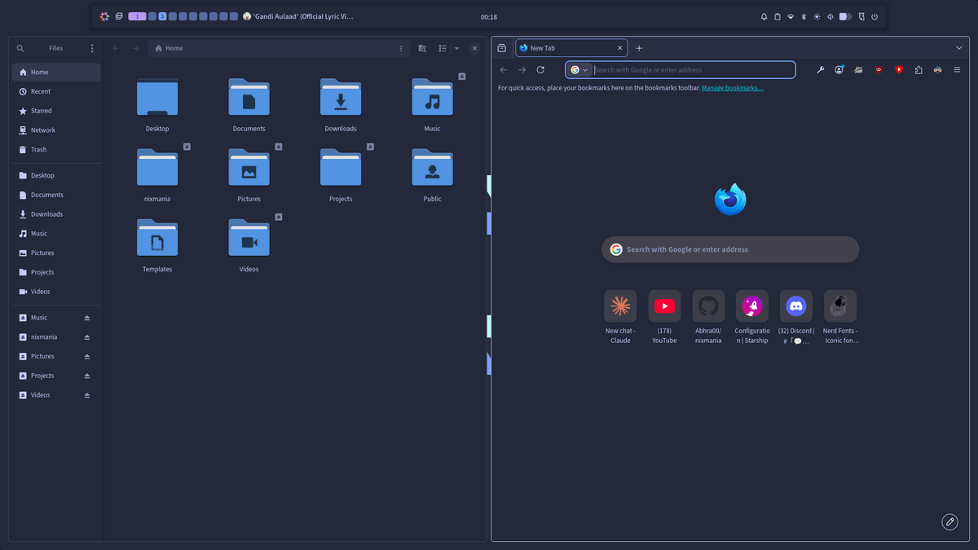Switch to the New Tab tab
Screen dimensions: 978x550
(571, 48)
